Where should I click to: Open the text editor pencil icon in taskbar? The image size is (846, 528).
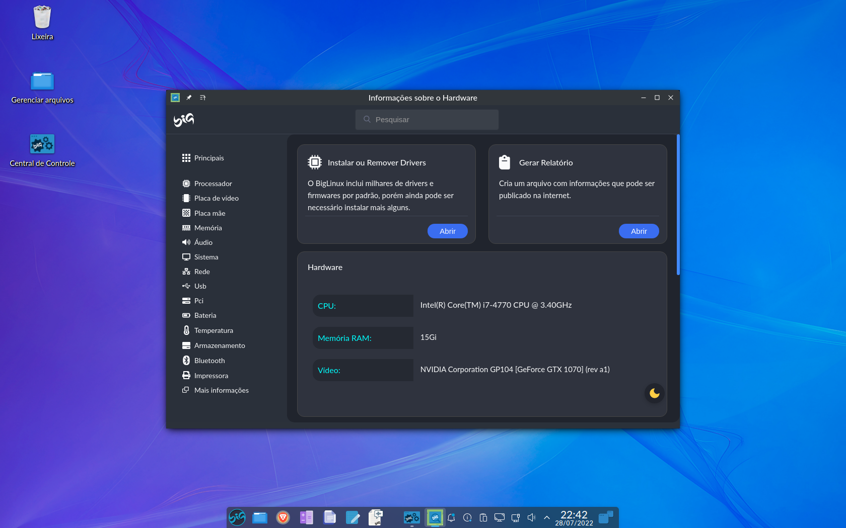point(352,517)
